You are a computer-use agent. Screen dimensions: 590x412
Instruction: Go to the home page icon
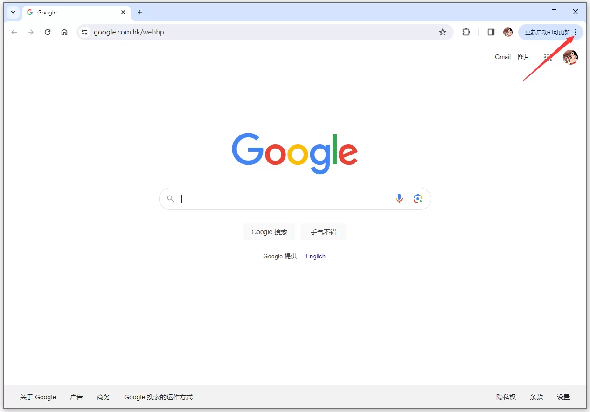64,32
